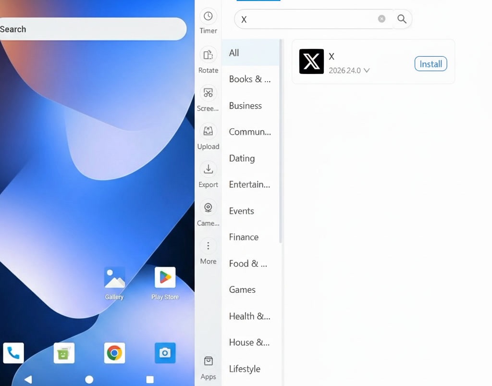Viewport: 492px width, 386px height.
Task: Open the X app icon in the results
Action: [311, 62]
